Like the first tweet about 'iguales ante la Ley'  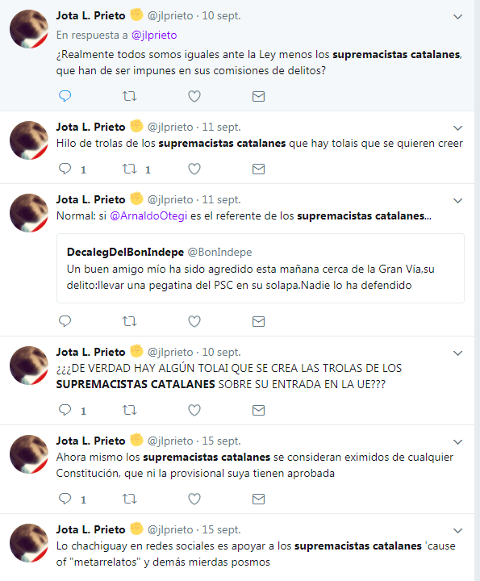194,96
